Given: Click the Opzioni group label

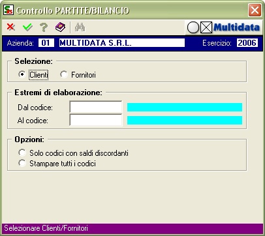Looking at the screenshot, I should (x=29, y=140).
